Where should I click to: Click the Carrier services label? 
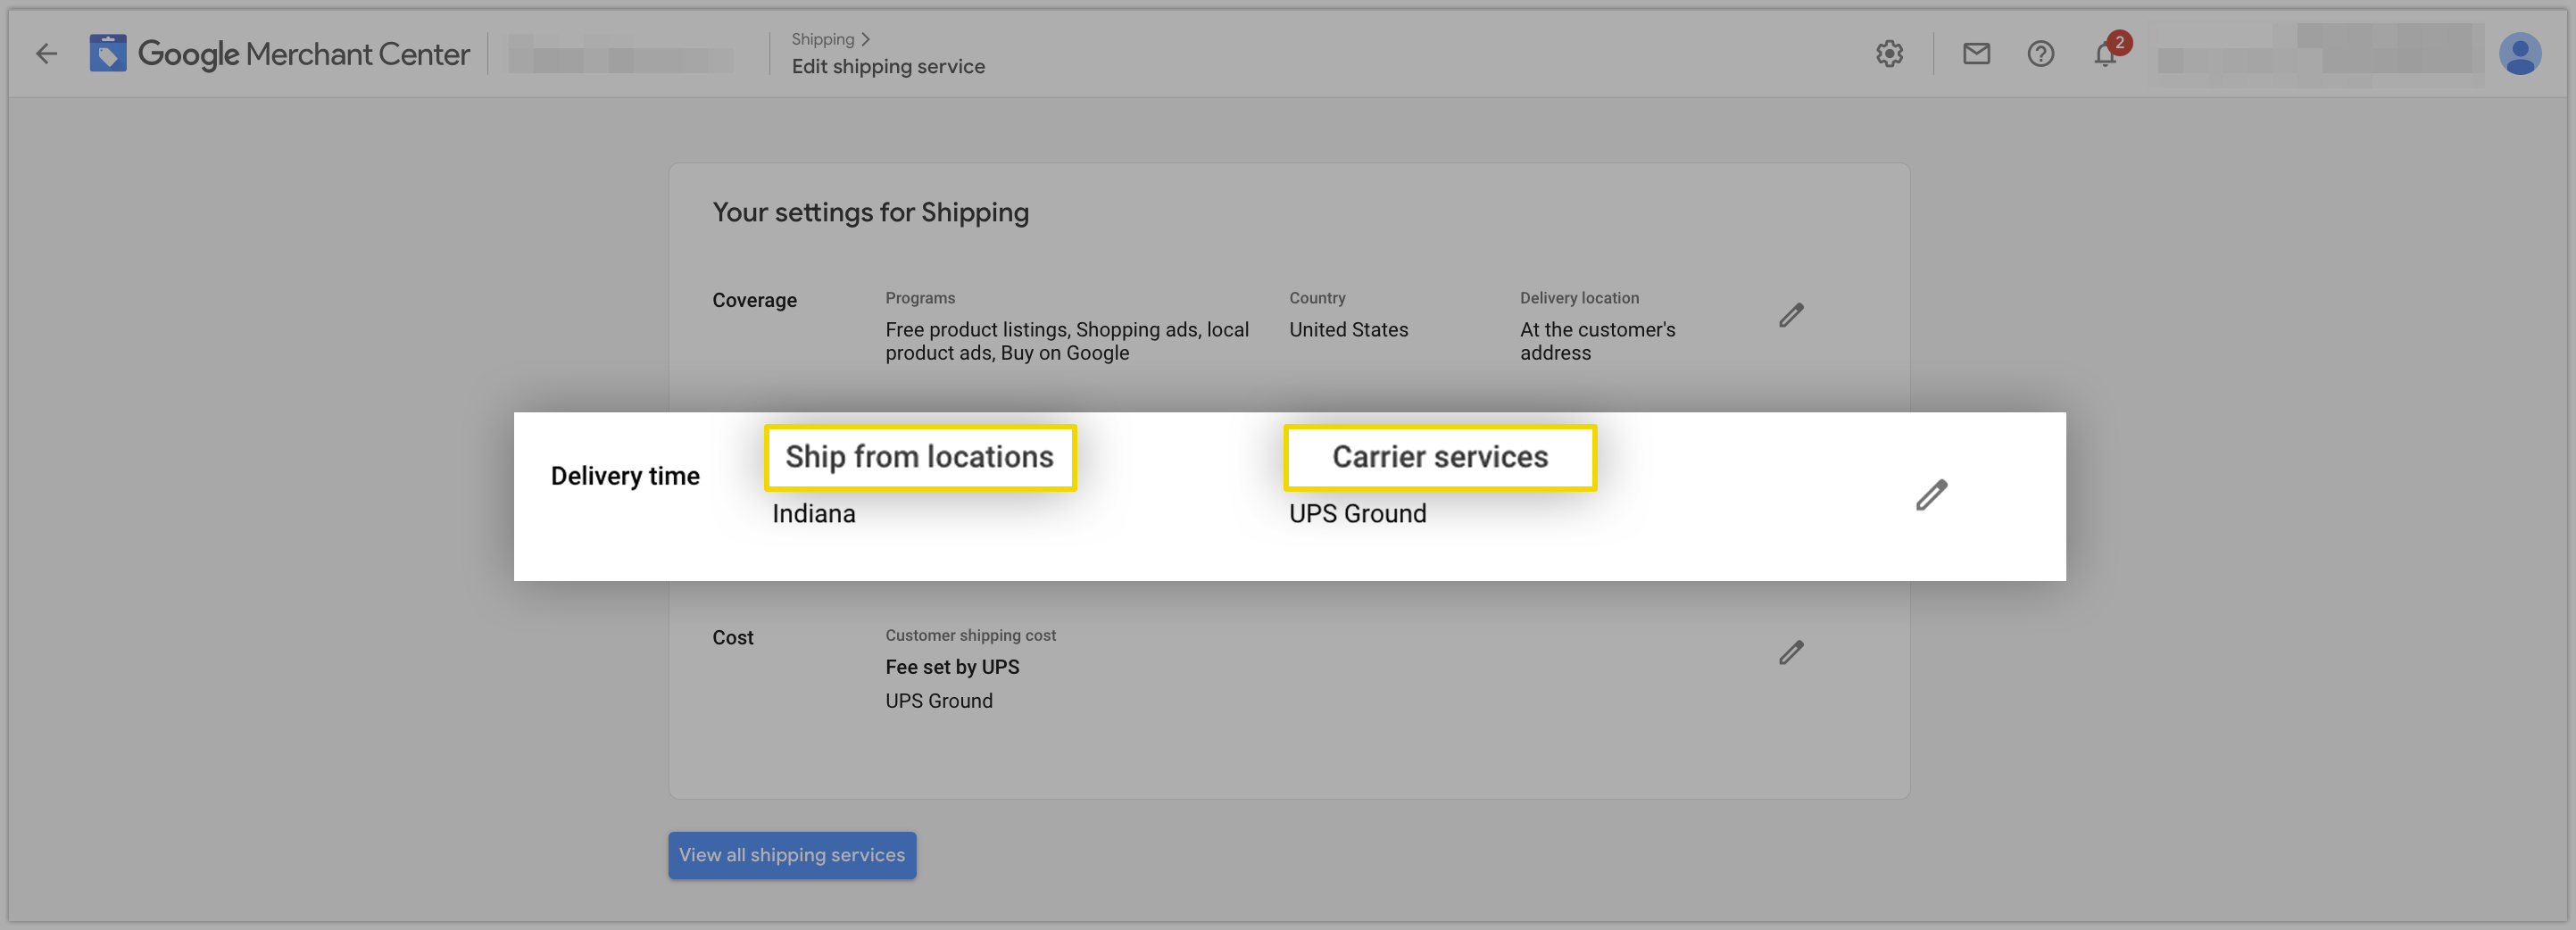pos(1439,457)
